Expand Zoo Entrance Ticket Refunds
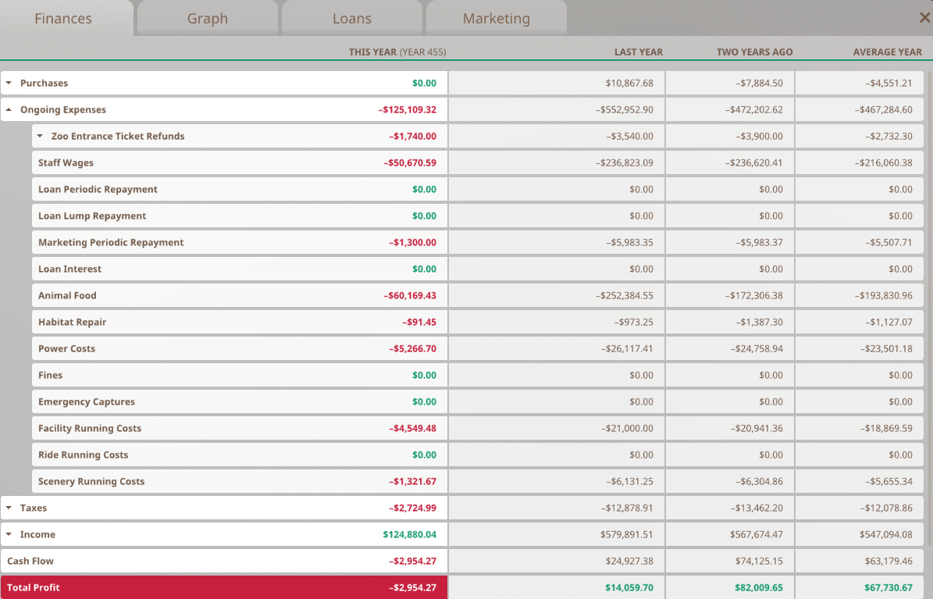Viewport: 933px width, 599px height. (x=40, y=137)
